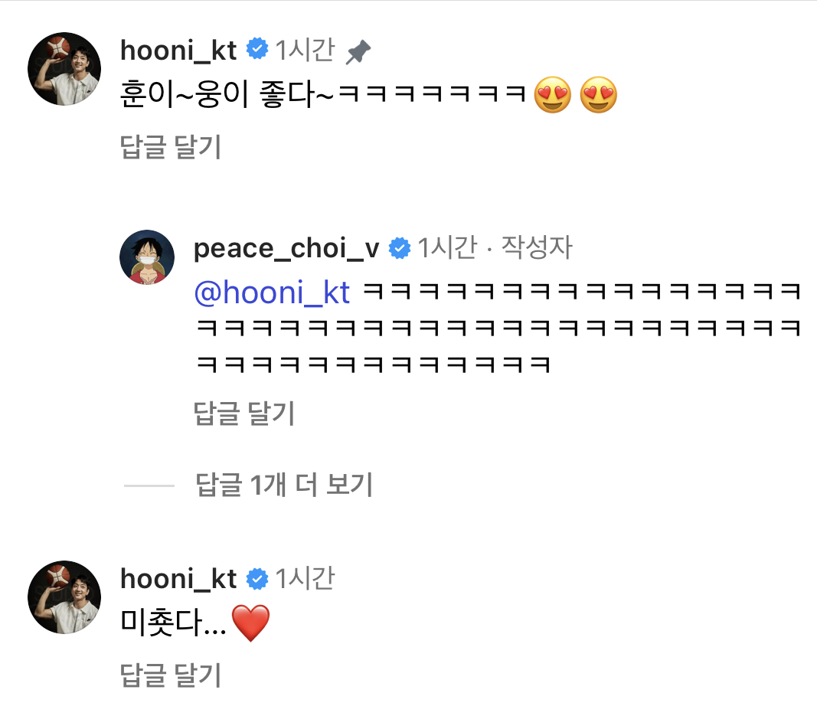This screenshot has width=817, height=716.
Task: Click the pin icon on the pinned comment
Action: [358, 52]
